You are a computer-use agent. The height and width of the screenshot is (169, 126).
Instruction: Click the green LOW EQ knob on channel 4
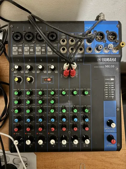53,111
